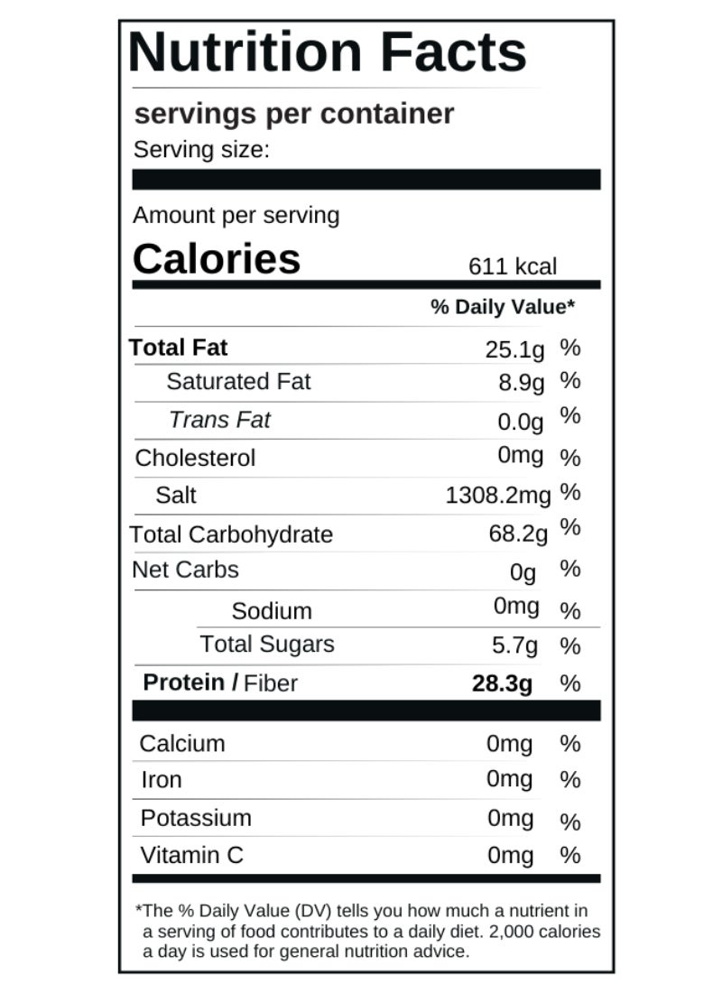Click the Net Carbs label
The height and width of the screenshot is (993, 722).
tap(185, 570)
